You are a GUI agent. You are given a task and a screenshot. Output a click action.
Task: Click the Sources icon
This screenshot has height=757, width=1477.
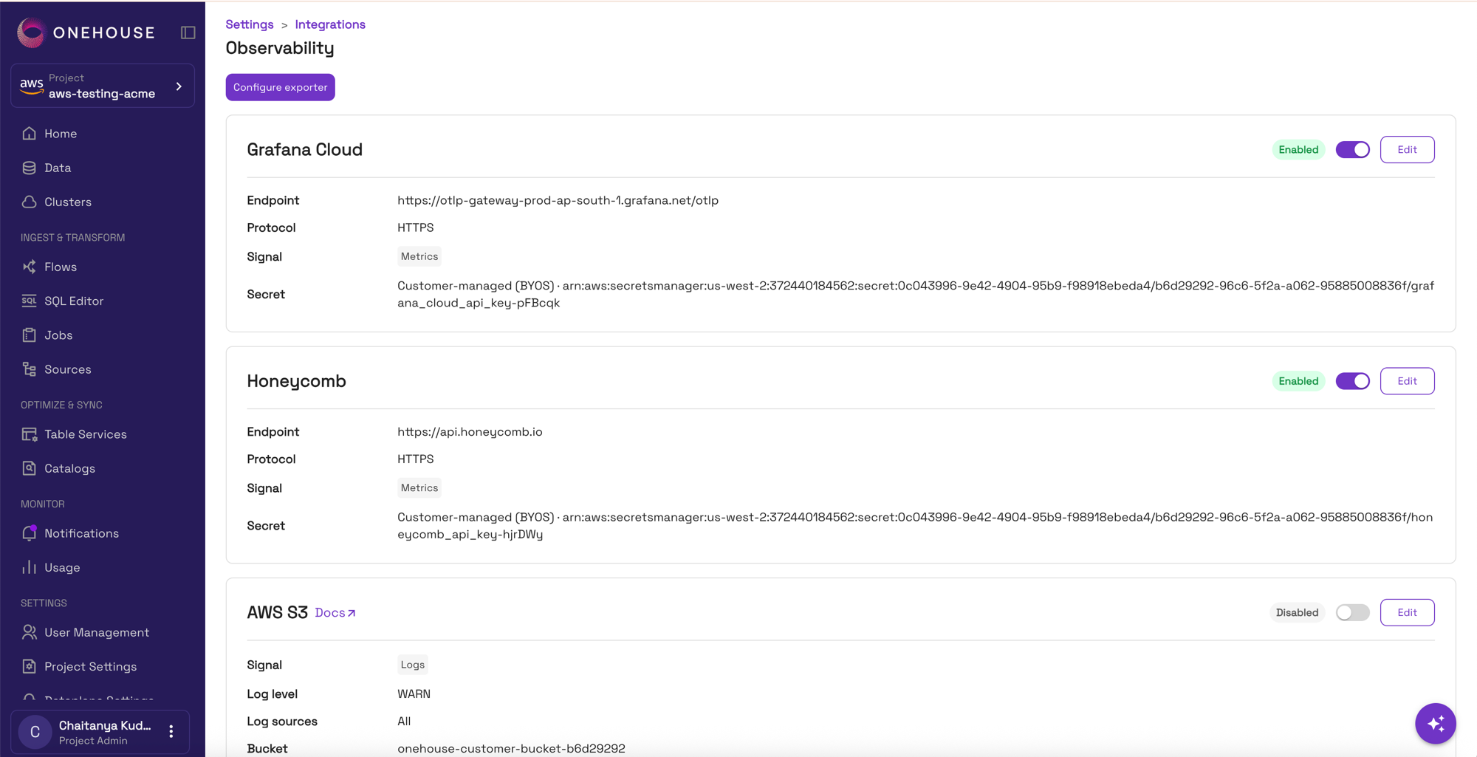[30, 369]
